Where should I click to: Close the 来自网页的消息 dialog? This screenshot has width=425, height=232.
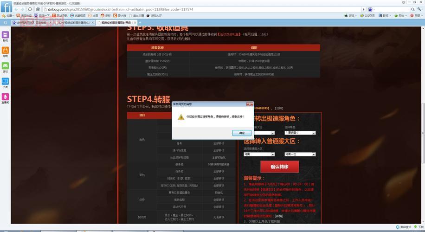pyautogui.click(x=250, y=104)
